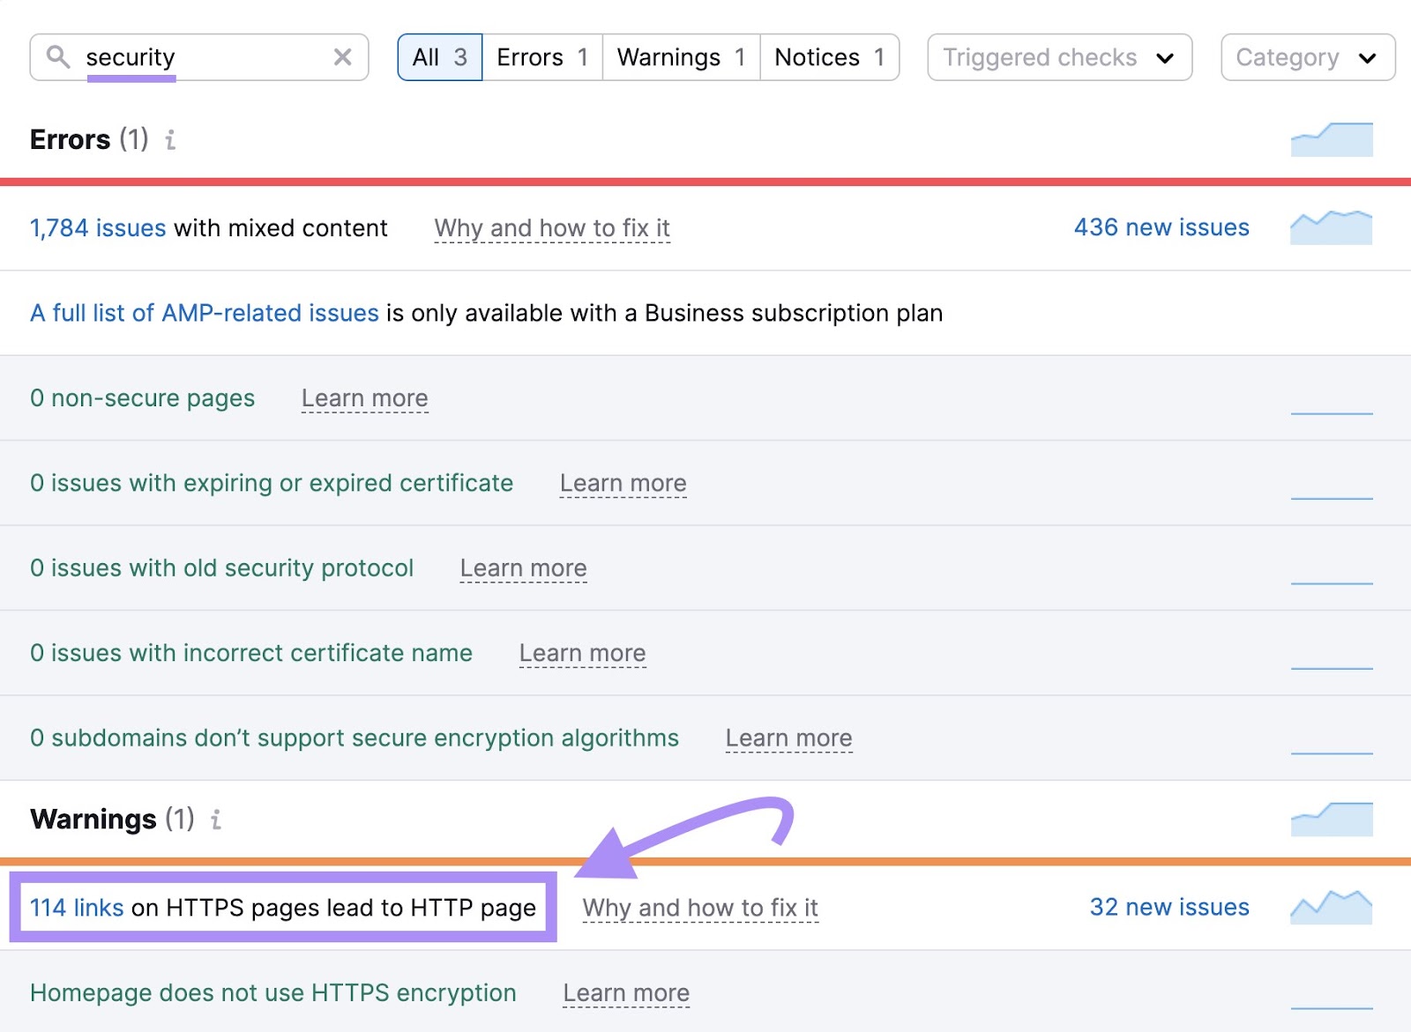Click Learn more for expired certificate issues
This screenshot has height=1032, width=1411.
pos(623,483)
